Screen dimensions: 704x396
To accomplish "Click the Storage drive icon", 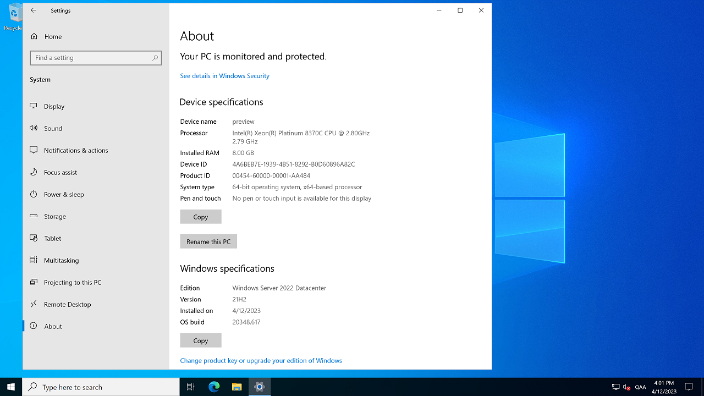I will click(34, 216).
